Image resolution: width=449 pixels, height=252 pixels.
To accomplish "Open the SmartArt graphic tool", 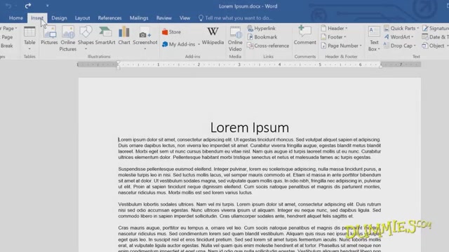I will tap(105, 36).
